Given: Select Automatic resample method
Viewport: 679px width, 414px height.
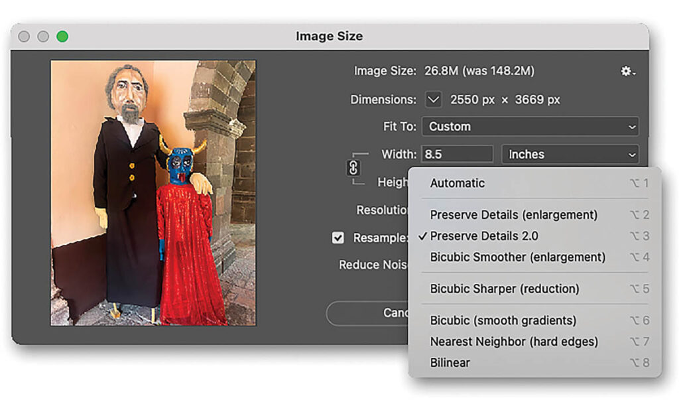Looking at the screenshot, I should tap(458, 183).
